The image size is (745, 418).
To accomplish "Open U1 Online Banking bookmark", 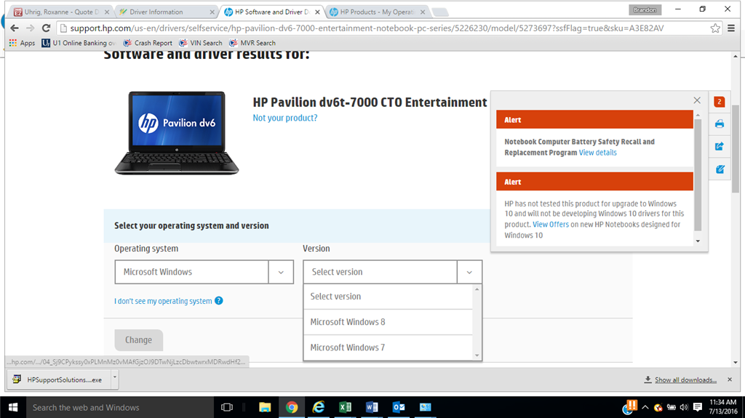I will click(79, 43).
